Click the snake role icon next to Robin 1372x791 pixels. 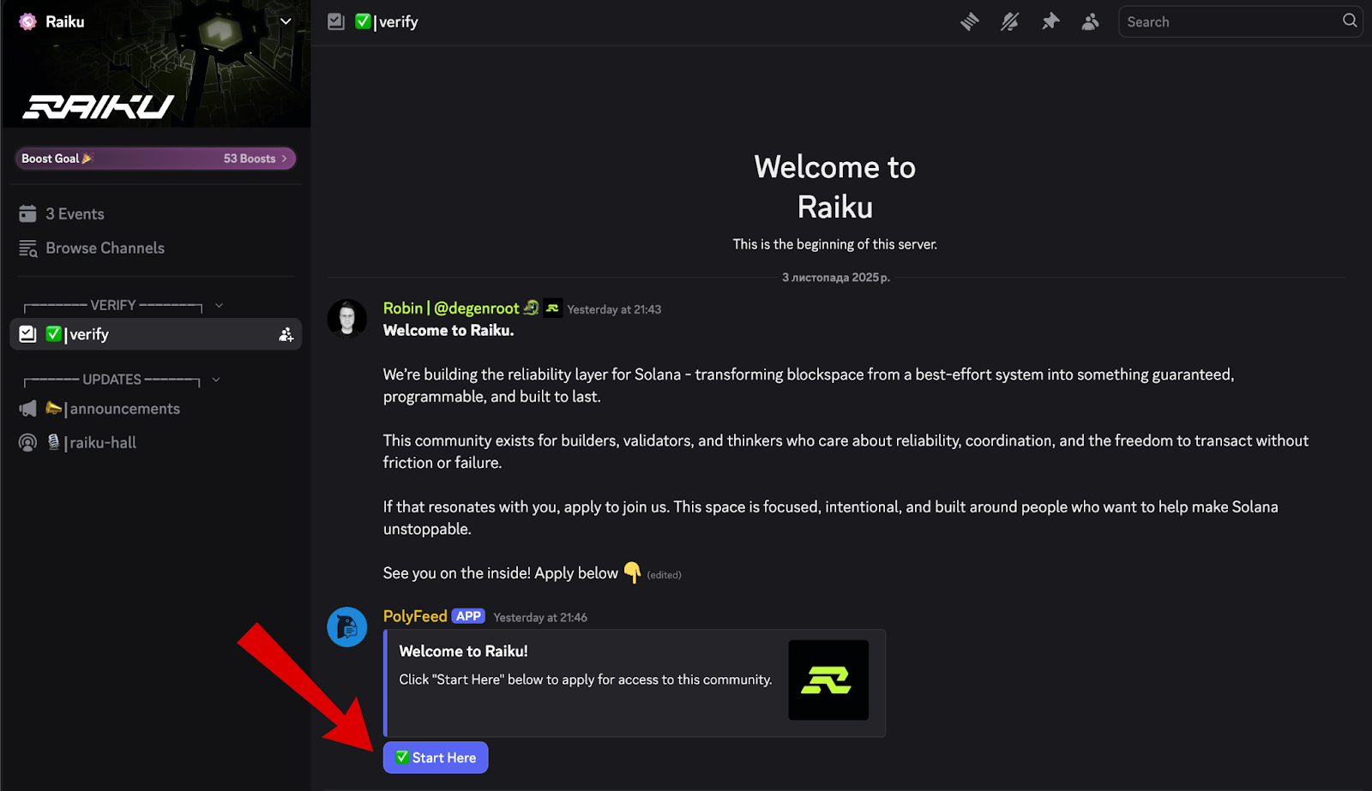[531, 308]
